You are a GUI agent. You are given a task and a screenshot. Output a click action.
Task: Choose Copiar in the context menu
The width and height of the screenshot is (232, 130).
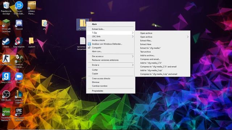point(111,74)
